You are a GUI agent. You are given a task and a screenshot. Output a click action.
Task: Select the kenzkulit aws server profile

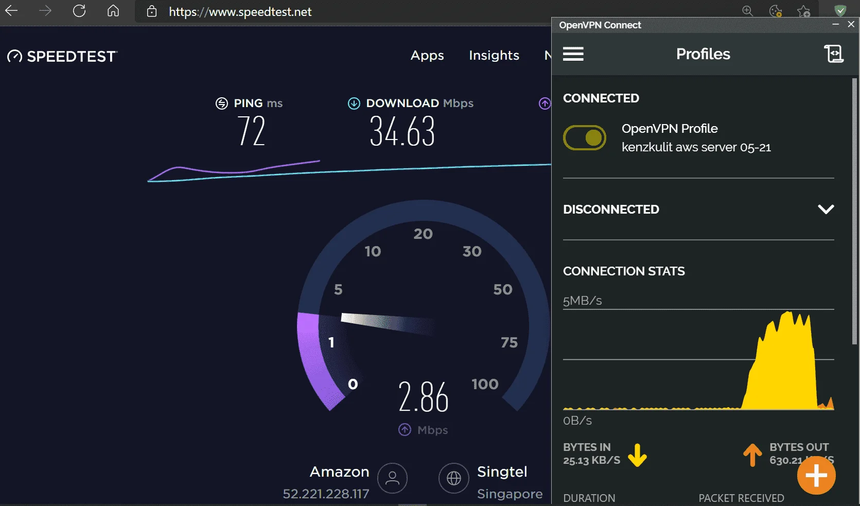(x=696, y=147)
